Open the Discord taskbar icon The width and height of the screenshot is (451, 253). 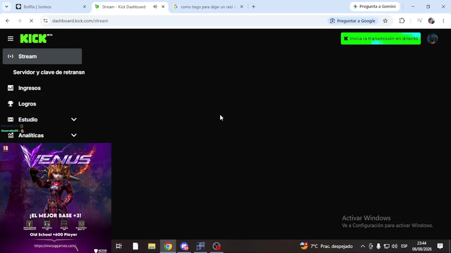click(184, 246)
